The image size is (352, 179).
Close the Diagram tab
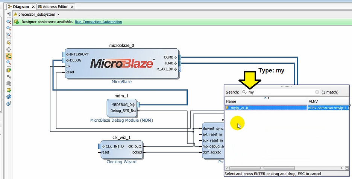(x=33, y=7)
